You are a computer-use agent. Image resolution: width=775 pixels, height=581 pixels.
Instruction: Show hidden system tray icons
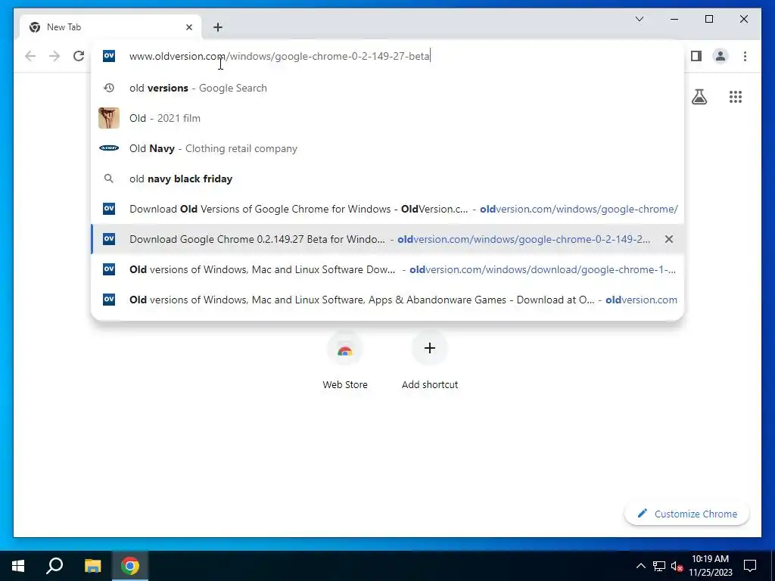point(640,566)
